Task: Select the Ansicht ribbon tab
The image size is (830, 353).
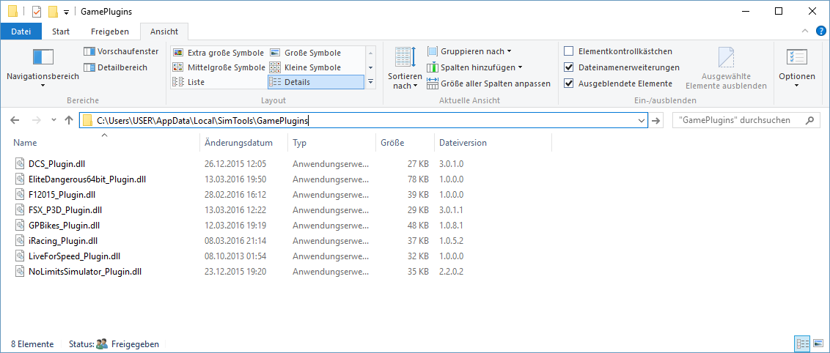Action: coord(164,31)
